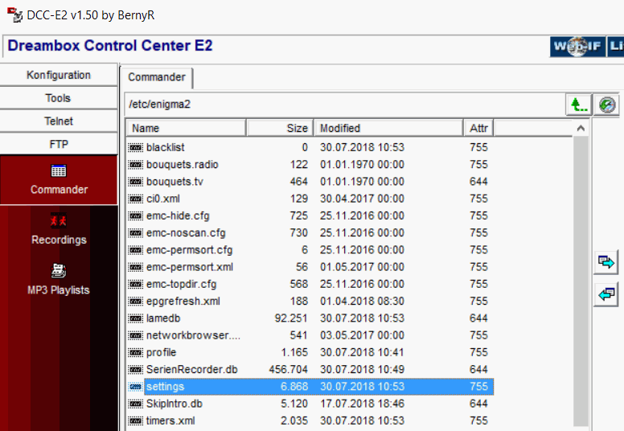Viewport: 624px width, 431px height.
Task: Click the DCC-E2 title bar app icon
Action: [15, 15]
